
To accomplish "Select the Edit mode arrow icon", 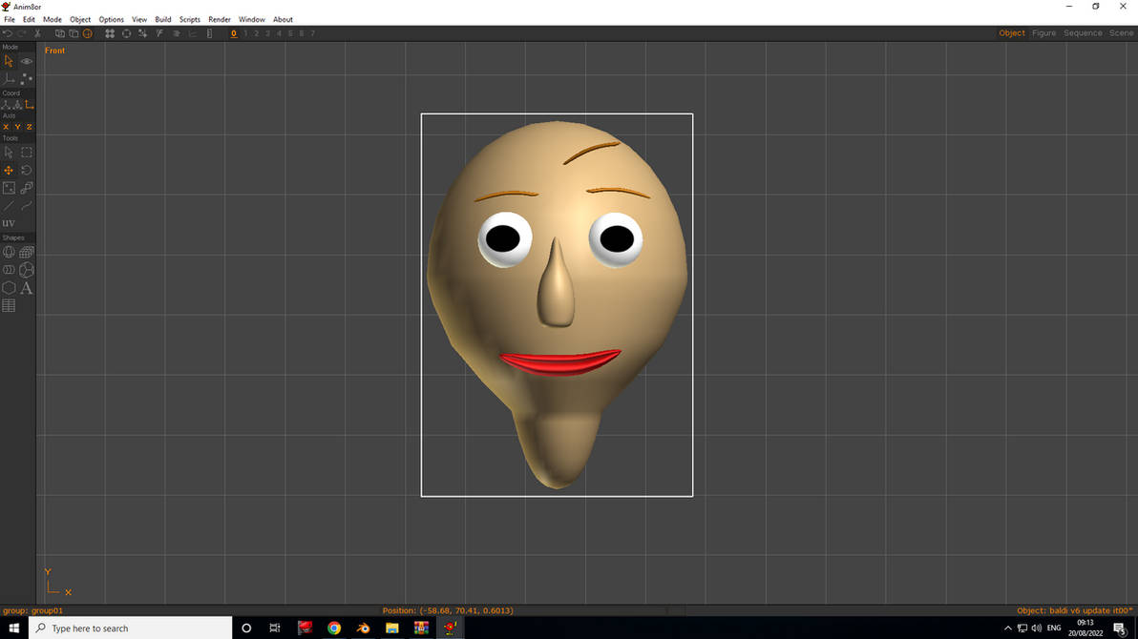I will 9,62.
